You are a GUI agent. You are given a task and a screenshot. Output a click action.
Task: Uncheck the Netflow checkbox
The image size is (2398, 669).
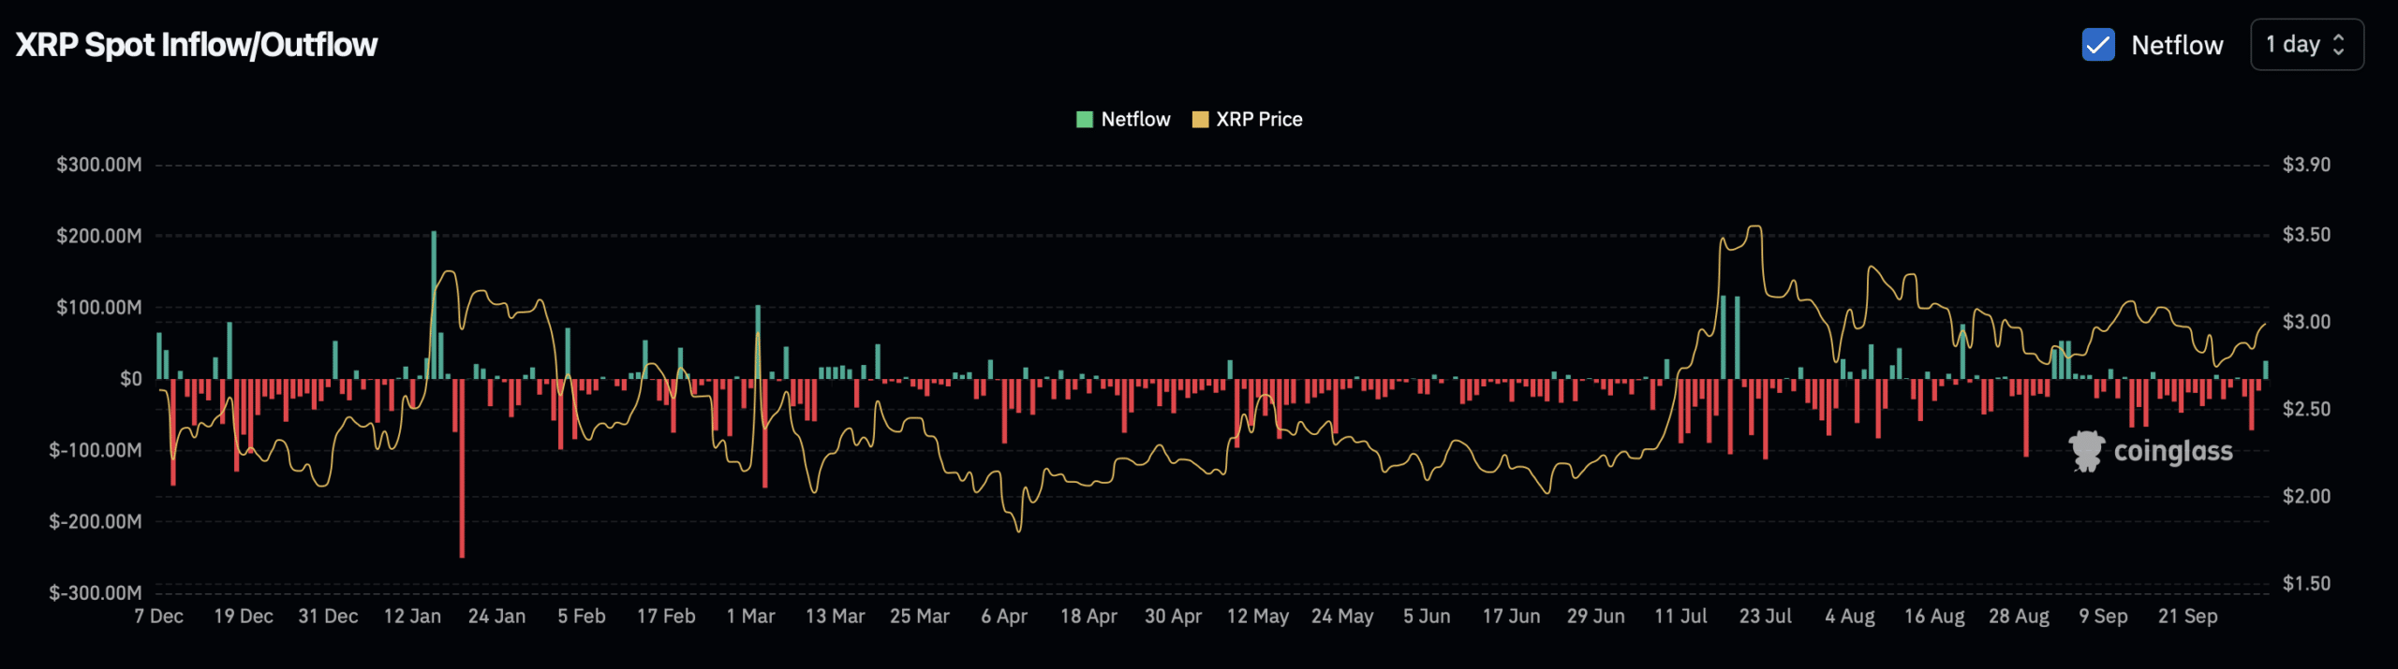tap(2097, 45)
